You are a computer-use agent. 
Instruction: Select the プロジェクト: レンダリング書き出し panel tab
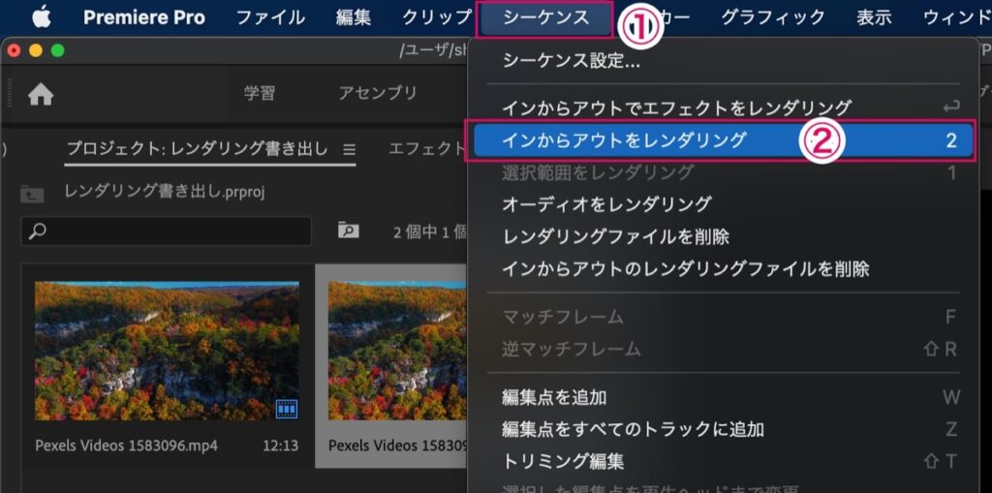[x=198, y=149]
